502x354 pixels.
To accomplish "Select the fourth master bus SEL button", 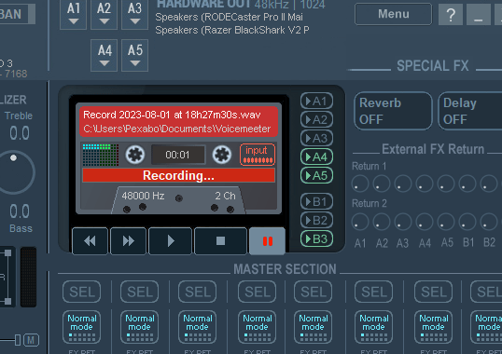I will click(x=258, y=292).
